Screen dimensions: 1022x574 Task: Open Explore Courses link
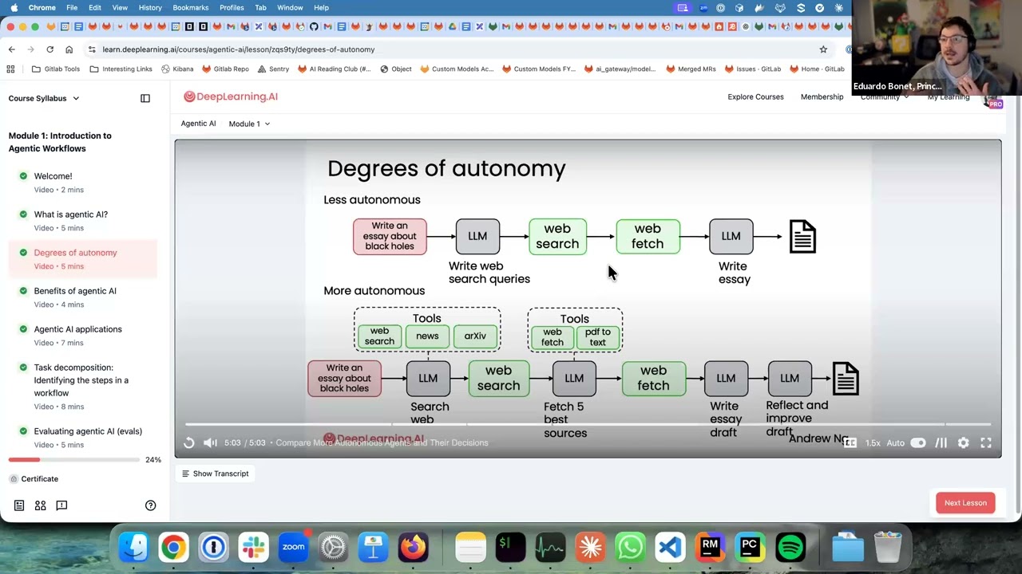(x=755, y=97)
